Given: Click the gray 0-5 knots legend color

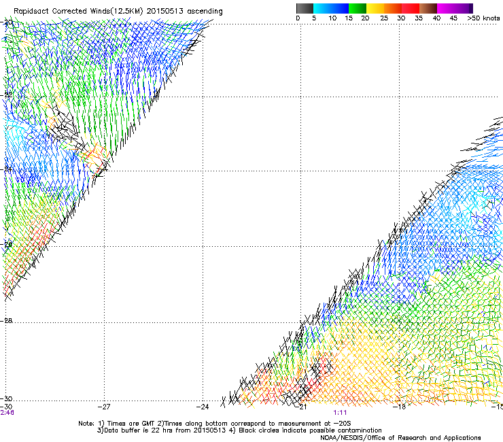Looking at the screenshot, I should pyautogui.click(x=305, y=8).
